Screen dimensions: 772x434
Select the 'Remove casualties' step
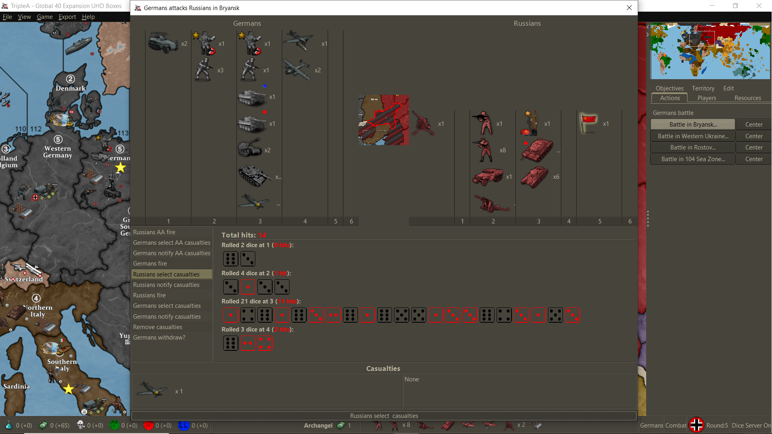[x=172, y=327]
